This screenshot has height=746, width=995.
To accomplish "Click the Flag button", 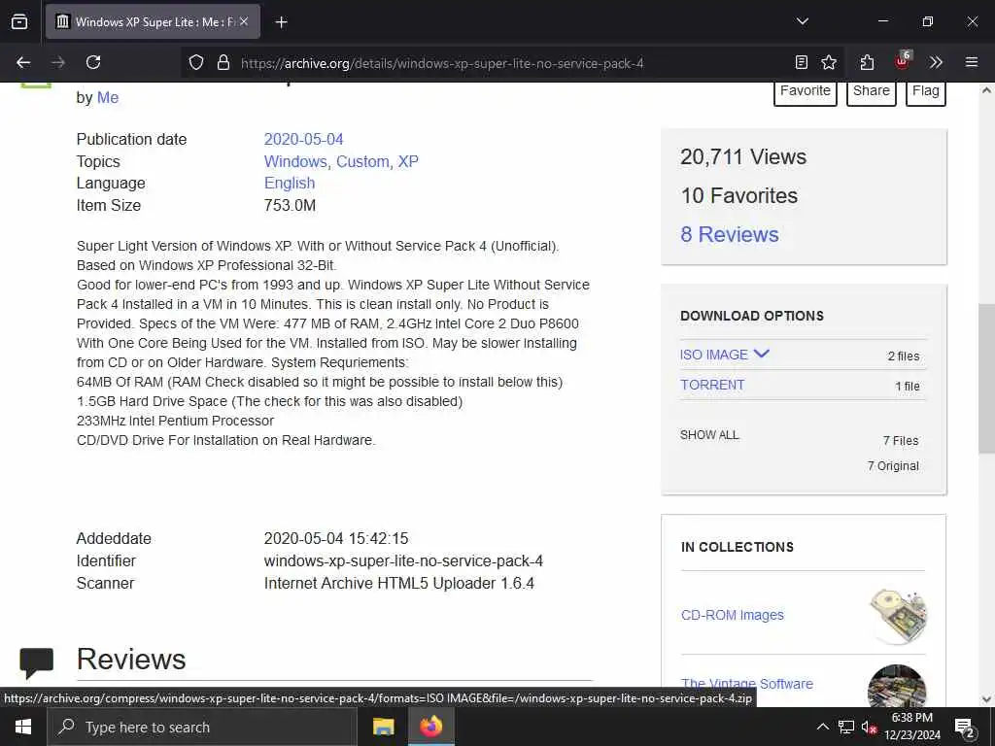I will [926, 92].
